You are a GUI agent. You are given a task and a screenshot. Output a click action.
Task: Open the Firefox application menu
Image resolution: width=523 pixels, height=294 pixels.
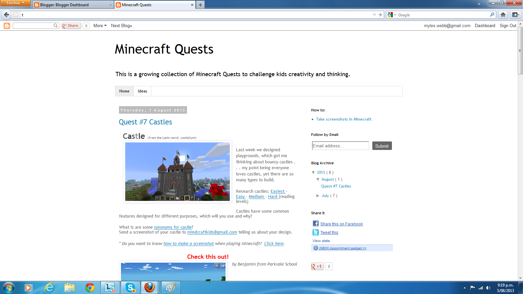15,3
